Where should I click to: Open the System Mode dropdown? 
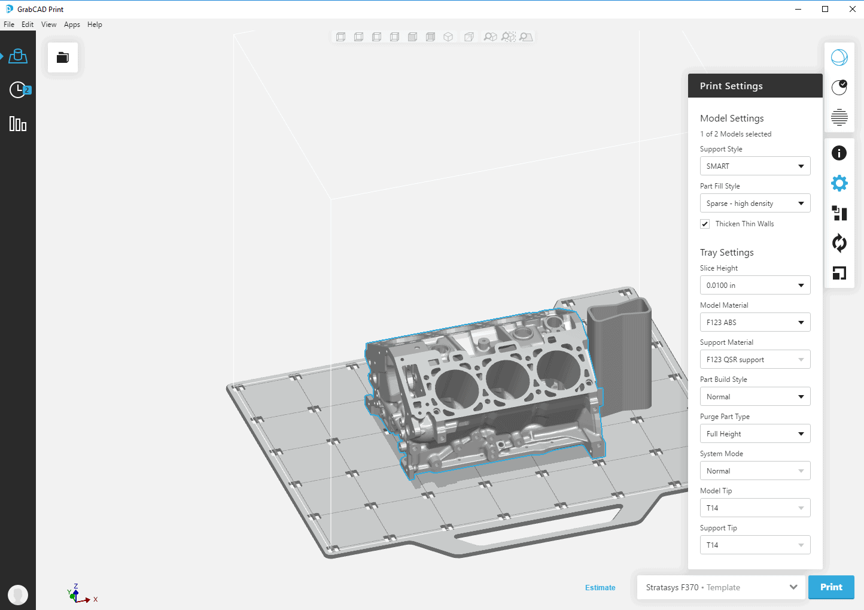pyautogui.click(x=755, y=471)
